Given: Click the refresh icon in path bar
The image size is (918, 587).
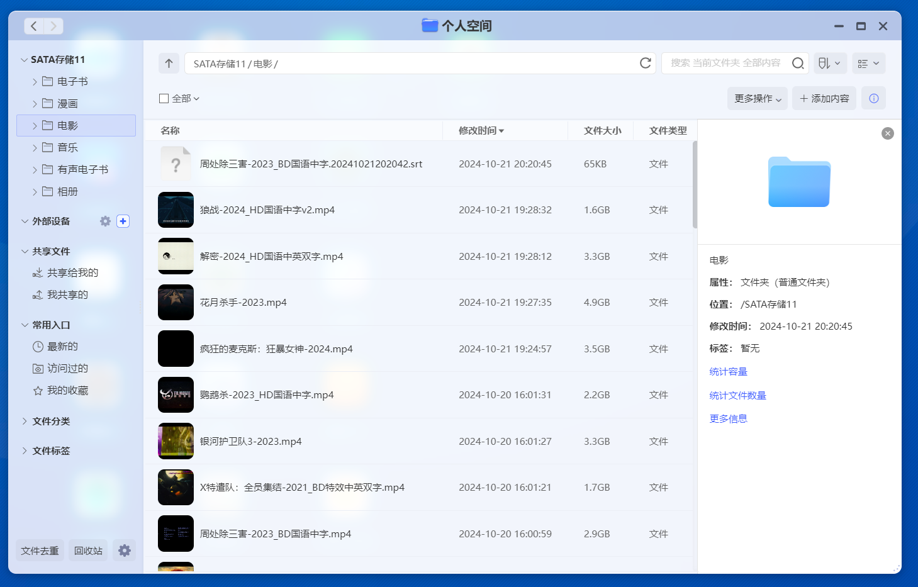Looking at the screenshot, I should (645, 63).
